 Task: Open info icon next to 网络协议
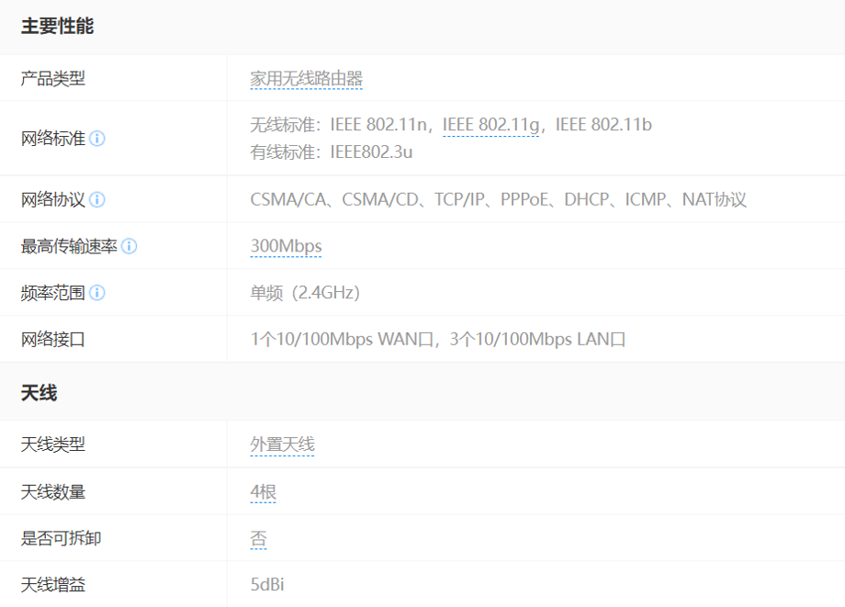(x=97, y=200)
